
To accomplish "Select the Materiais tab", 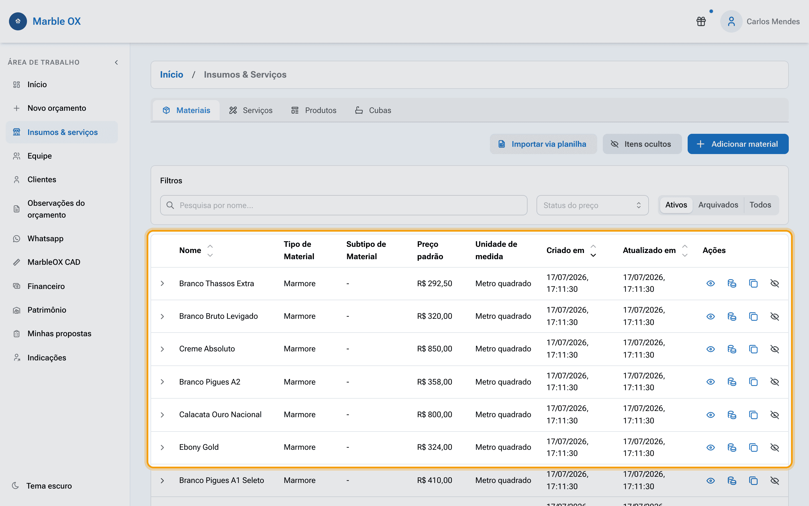I will point(186,110).
